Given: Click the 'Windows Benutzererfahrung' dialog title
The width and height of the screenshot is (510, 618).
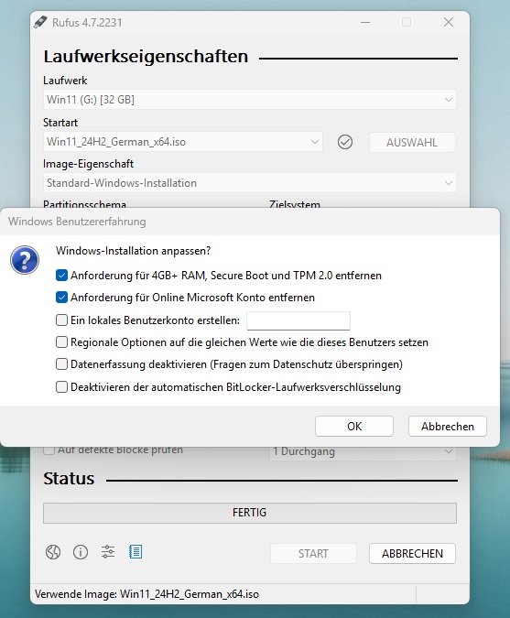Looking at the screenshot, I should point(77,222).
